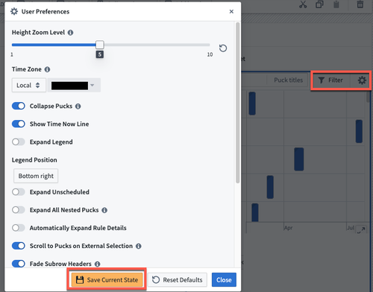
Task: Click the scissors cut icon in the top toolbar
Action: (x=303, y=4)
